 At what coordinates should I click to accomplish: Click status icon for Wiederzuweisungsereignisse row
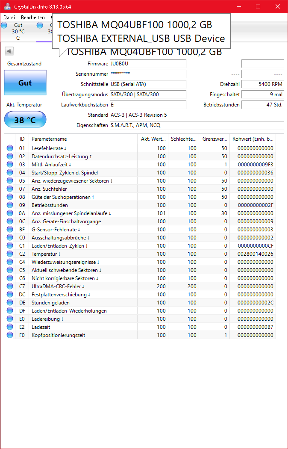coord(10,262)
